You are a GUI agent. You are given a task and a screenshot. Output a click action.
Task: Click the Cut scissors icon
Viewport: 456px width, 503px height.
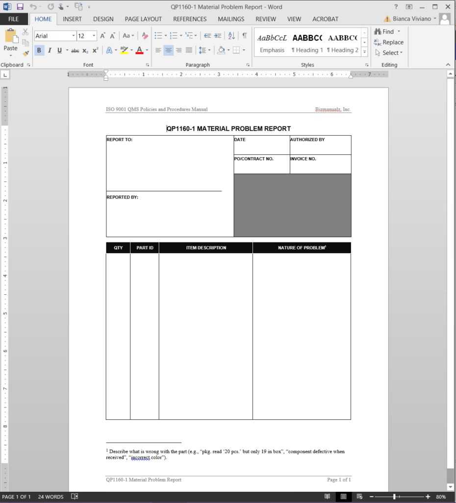click(x=25, y=32)
